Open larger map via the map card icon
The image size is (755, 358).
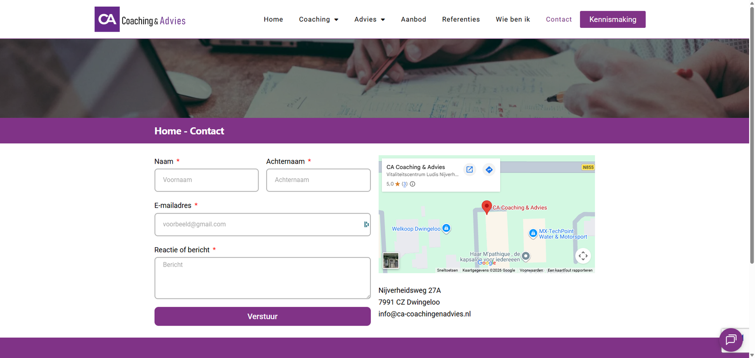(470, 170)
